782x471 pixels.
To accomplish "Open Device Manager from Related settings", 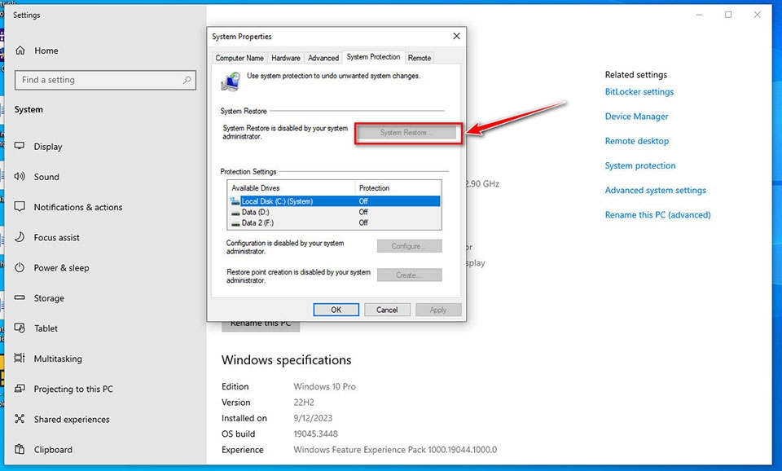I will [636, 116].
